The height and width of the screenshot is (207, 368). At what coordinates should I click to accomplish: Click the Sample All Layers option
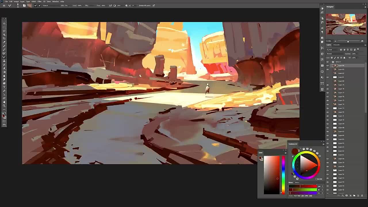[145, 5]
